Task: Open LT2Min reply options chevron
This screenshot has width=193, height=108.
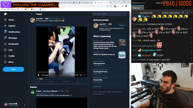Action: (x=87, y=91)
